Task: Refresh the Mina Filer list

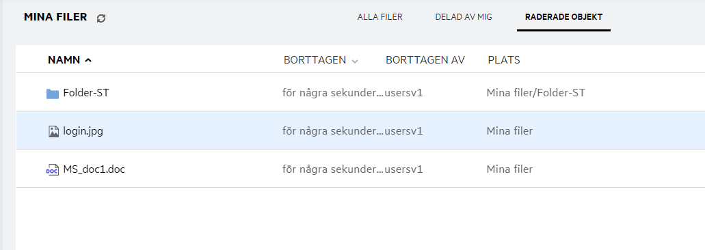Action: point(101,18)
